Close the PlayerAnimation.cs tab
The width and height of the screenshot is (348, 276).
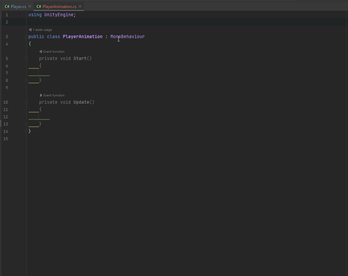coord(80,6)
